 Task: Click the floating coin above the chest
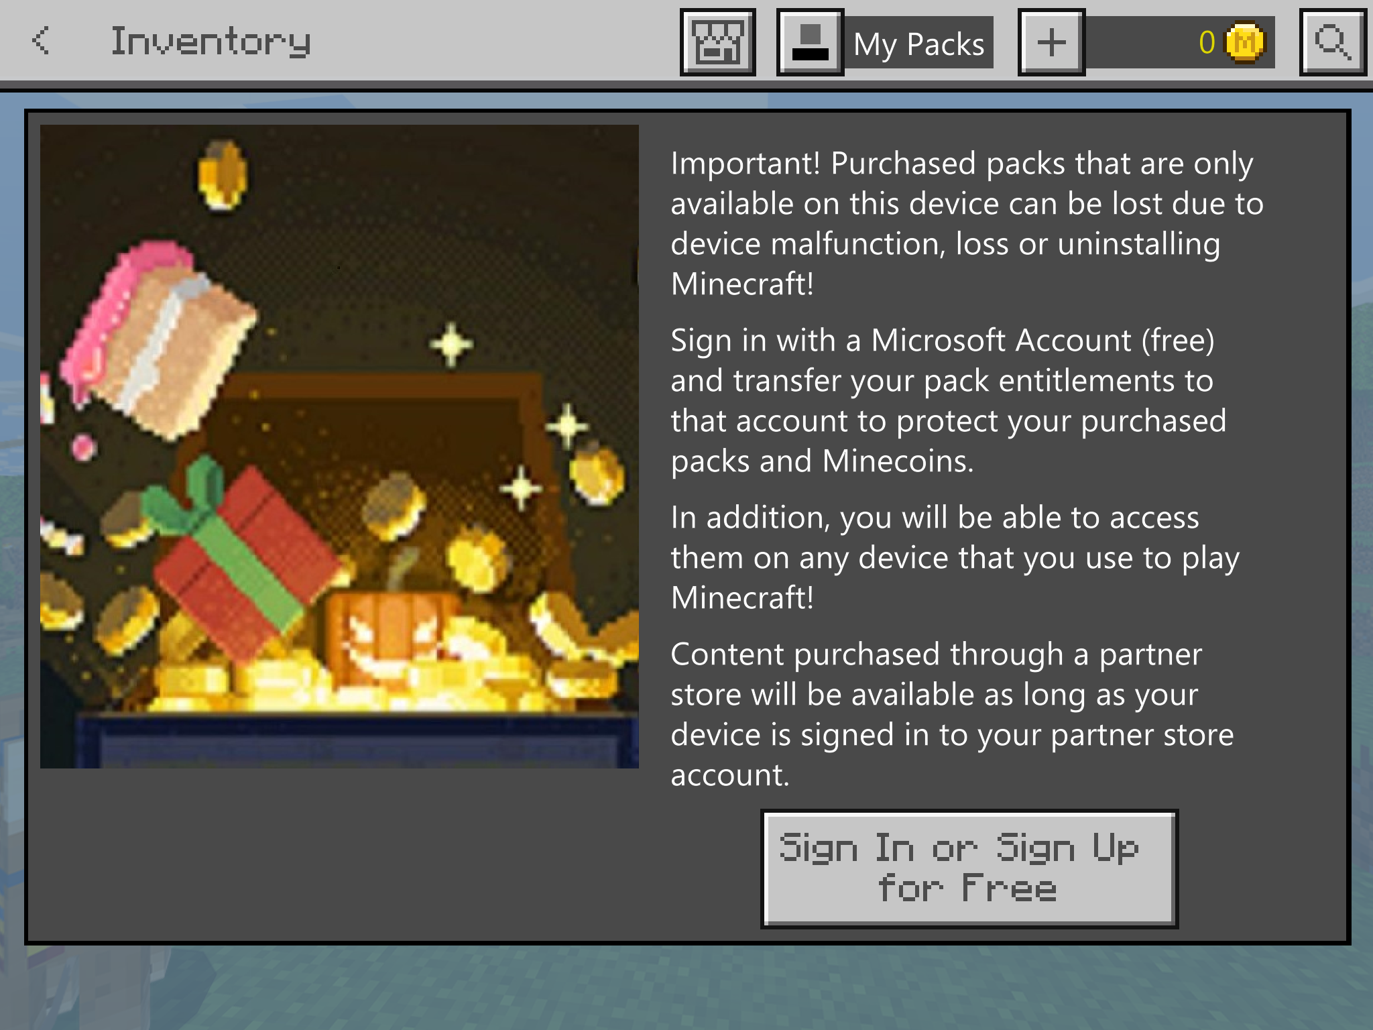(223, 176)
